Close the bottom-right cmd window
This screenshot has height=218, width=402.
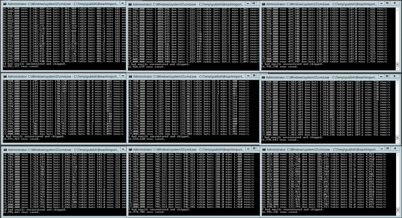395,148
